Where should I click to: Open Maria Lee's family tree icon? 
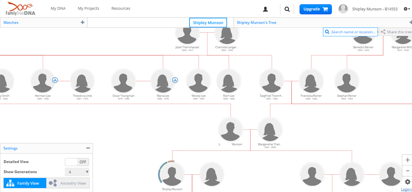click(x=175, y=80)
